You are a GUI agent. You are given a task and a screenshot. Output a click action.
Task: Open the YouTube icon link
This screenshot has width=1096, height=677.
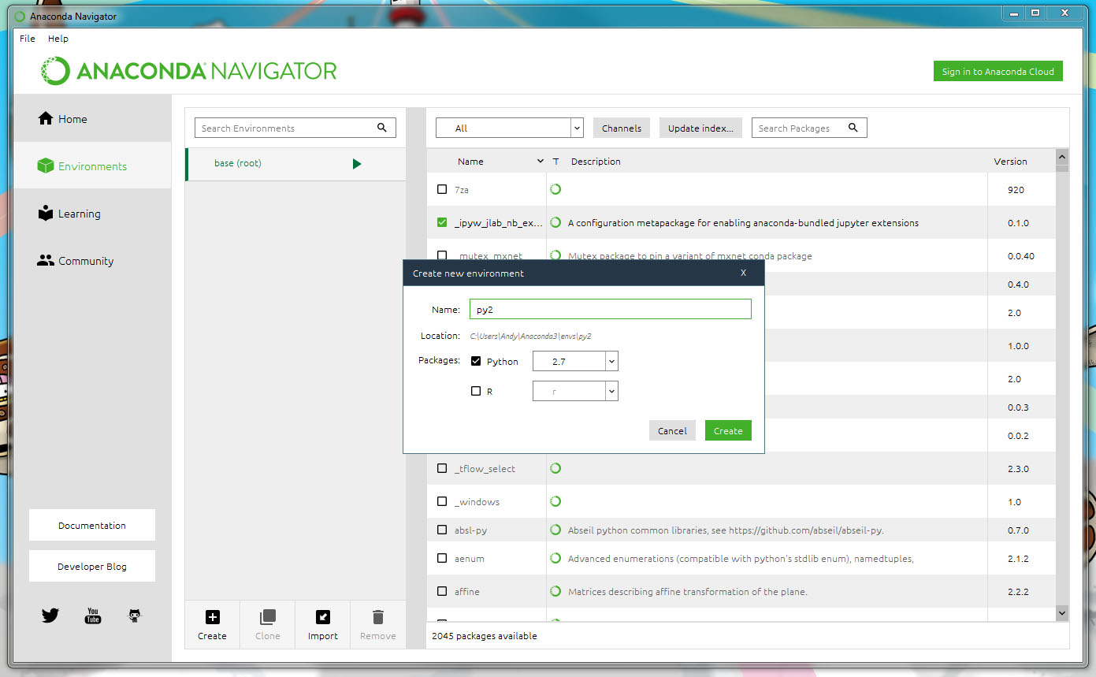pos(93,616)
